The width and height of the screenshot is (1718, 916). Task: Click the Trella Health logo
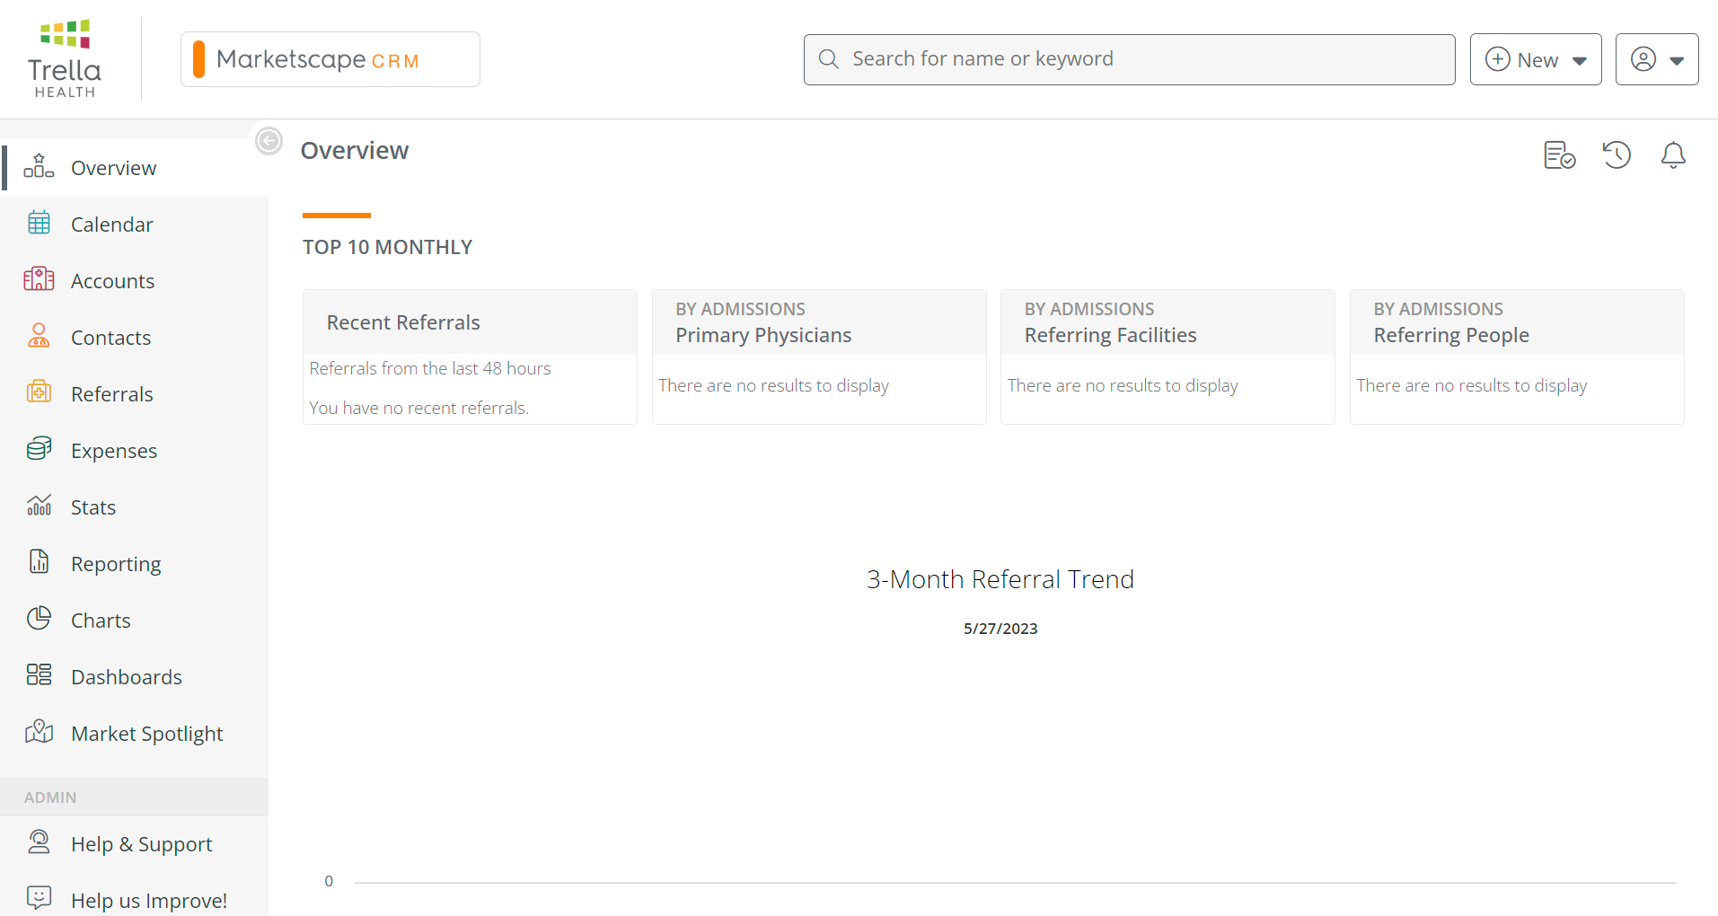65,59
